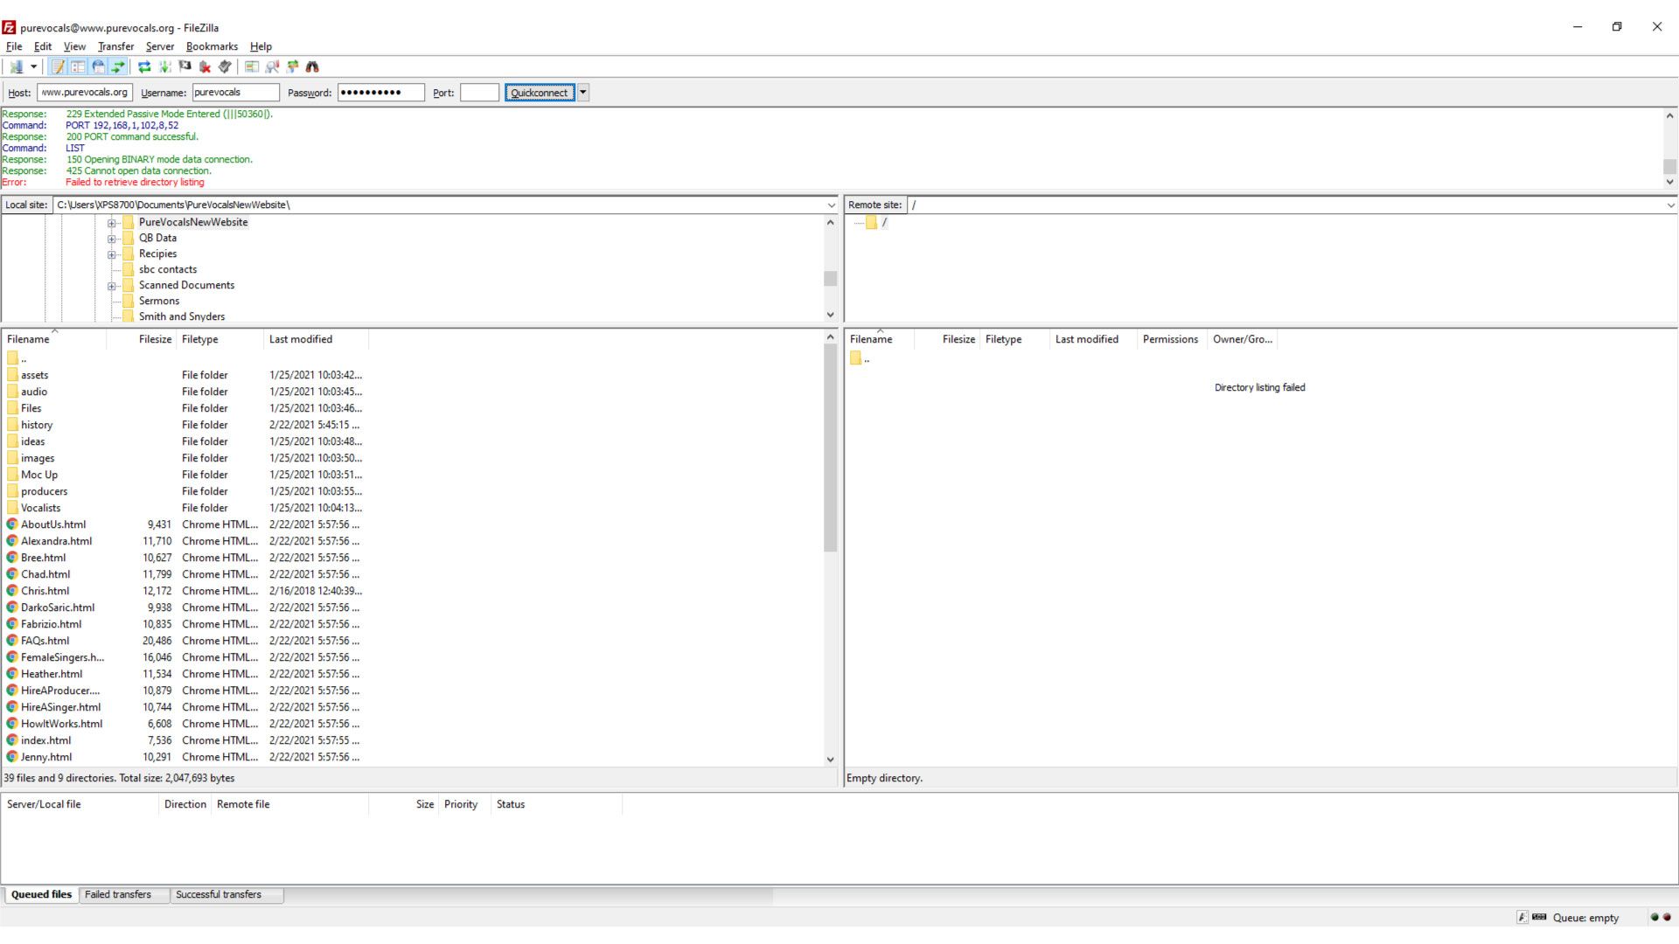Toggle directory comparison magnifier icon
The width and height of the screenshot is (1679, 944).
coord(272,66)
